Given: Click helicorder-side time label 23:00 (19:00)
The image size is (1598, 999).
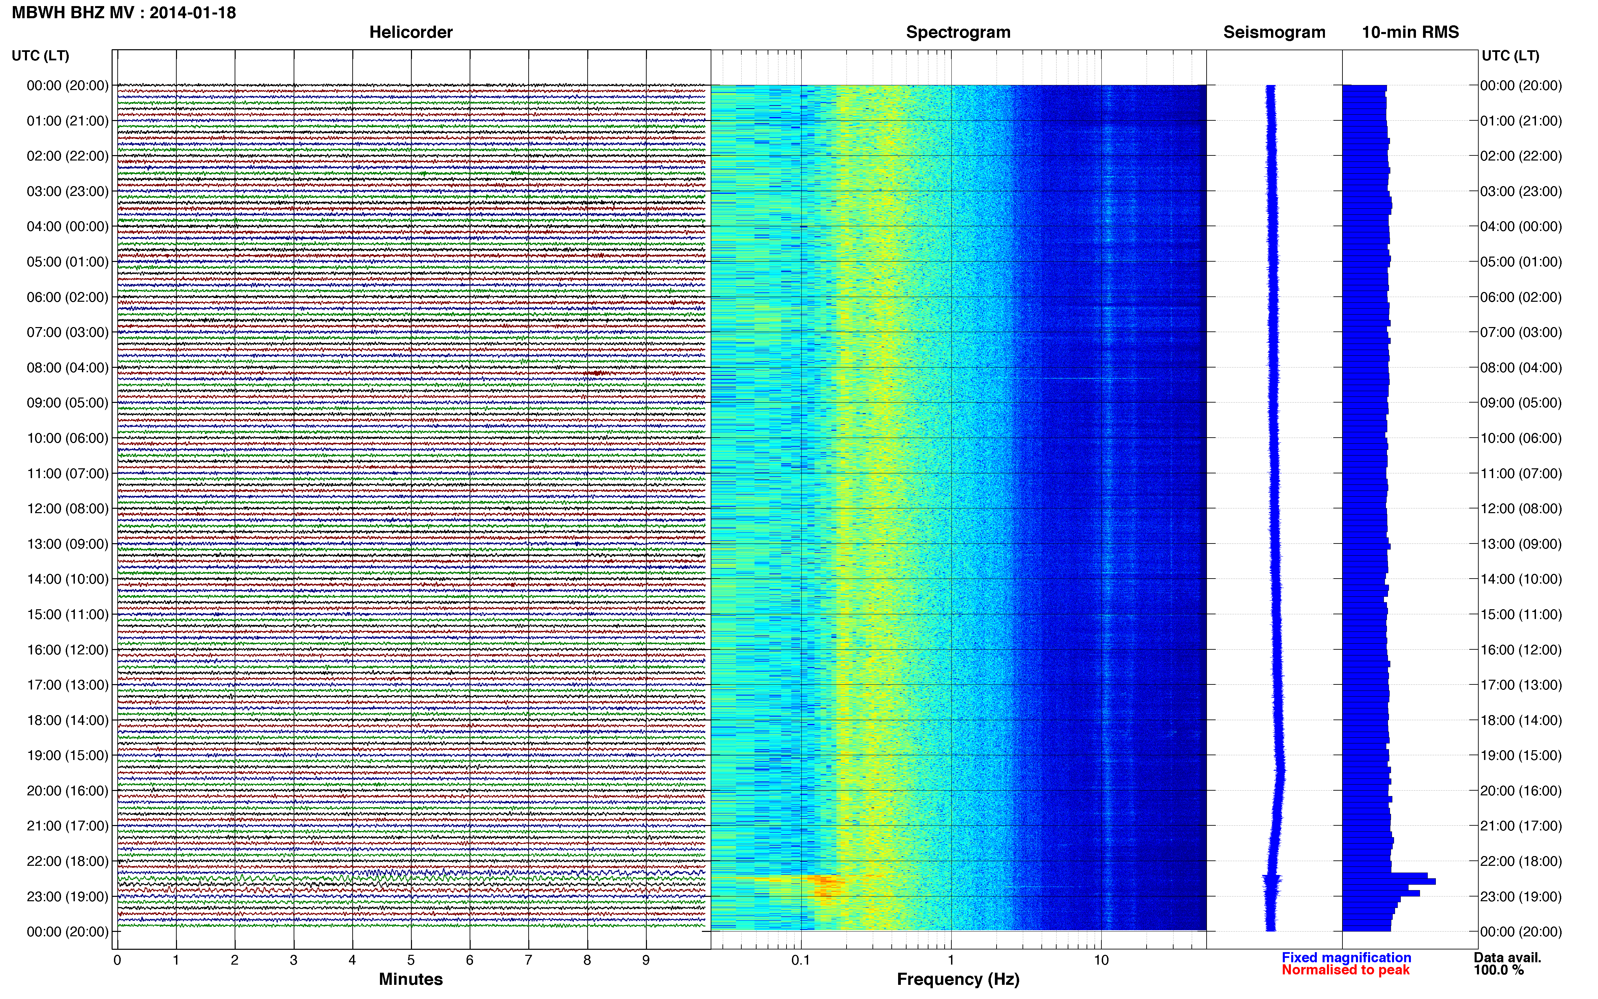Looking at the screenshot, I should pos(67,897).
